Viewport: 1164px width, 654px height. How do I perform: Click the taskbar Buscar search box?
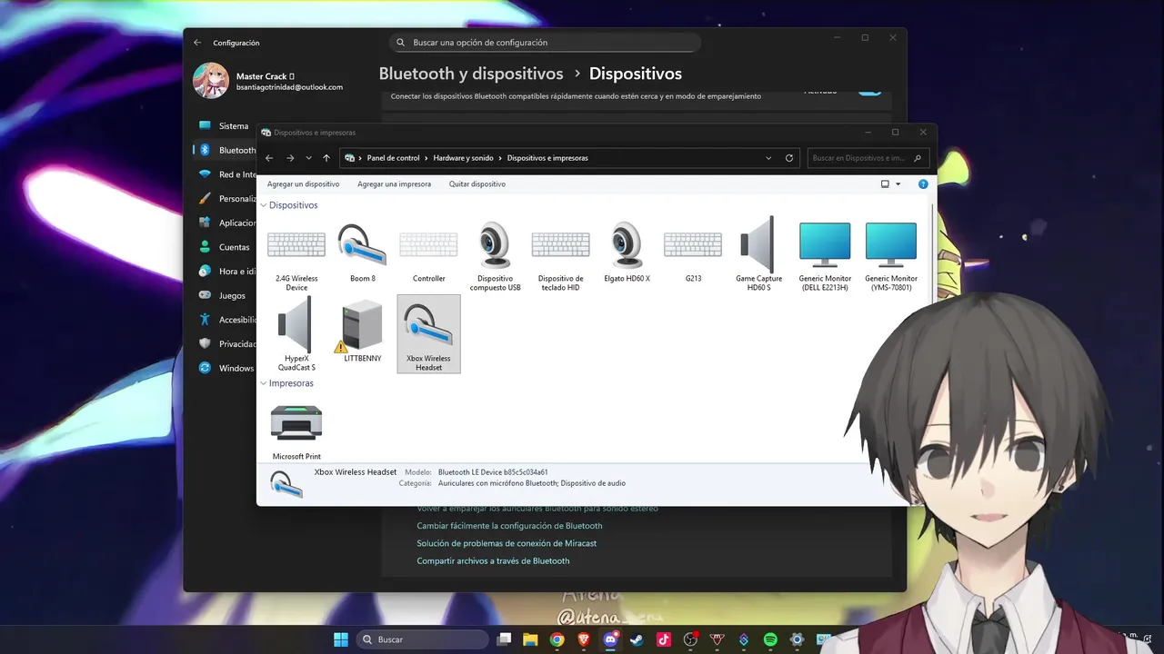pyautogui.click(x=423, y=639)
